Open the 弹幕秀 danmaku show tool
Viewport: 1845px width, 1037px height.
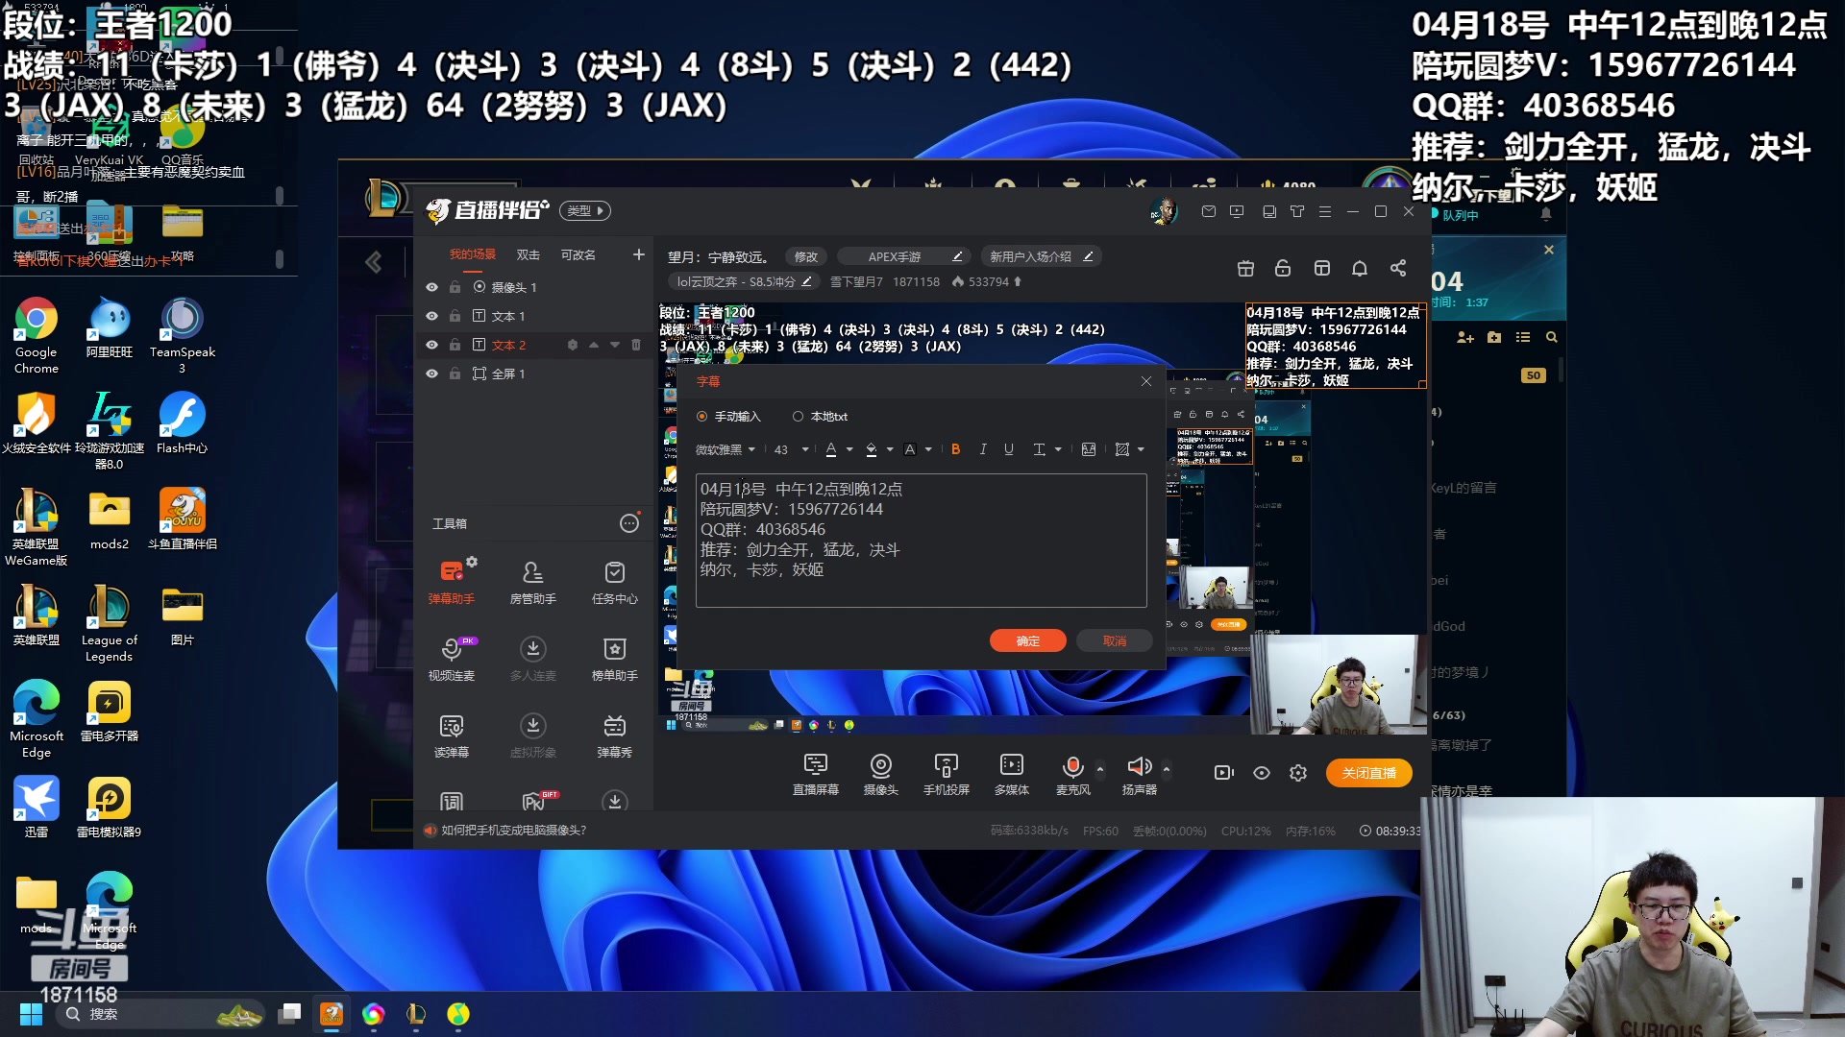pyautogui.click(x=615, y=736)
